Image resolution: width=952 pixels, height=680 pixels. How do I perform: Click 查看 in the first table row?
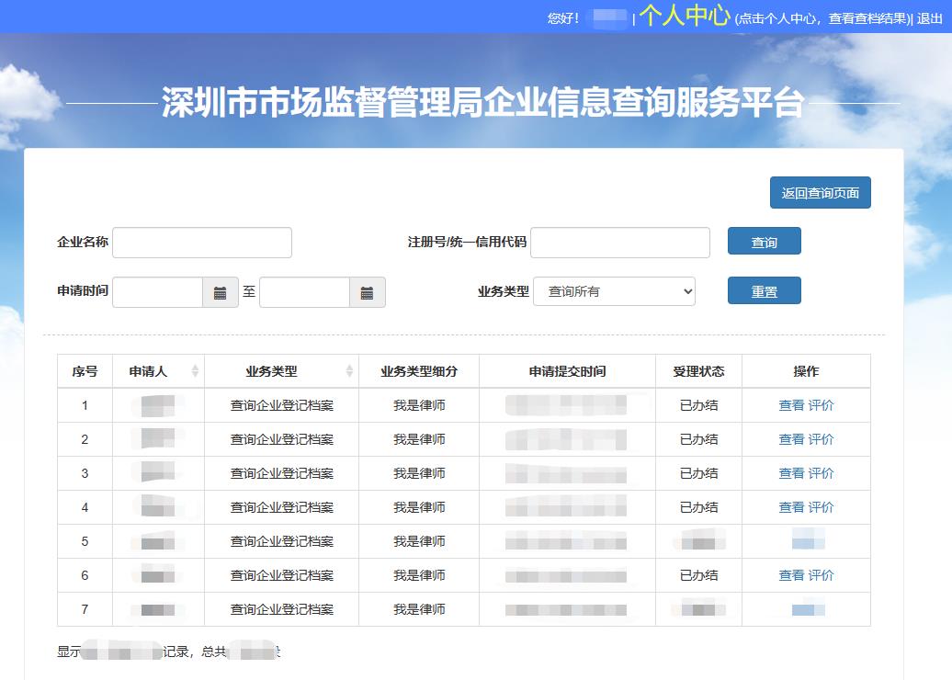(791, 404)
